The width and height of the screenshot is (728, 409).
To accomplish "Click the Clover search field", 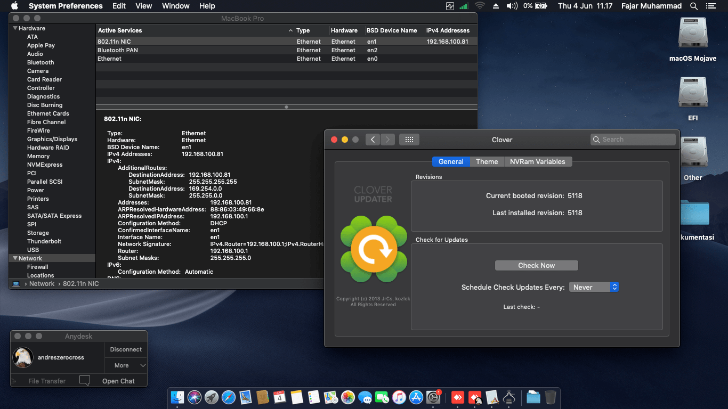I will (633, 140).
